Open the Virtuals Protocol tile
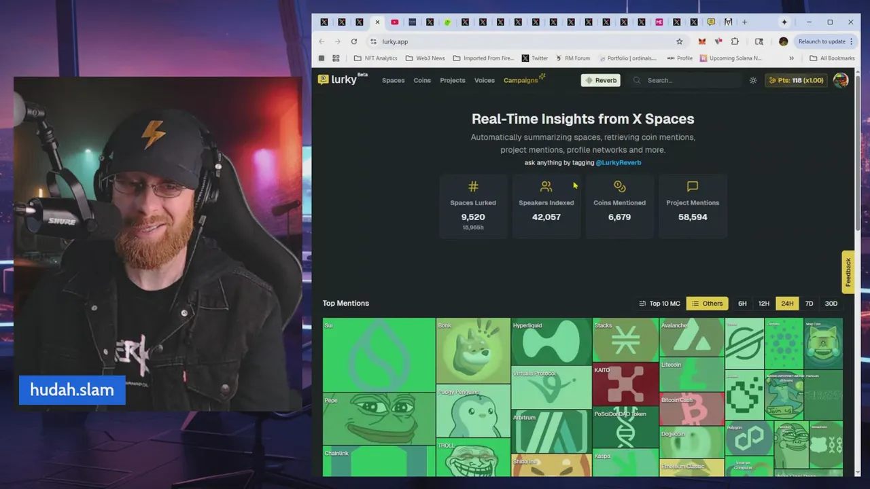 click(x=551, y=387)
